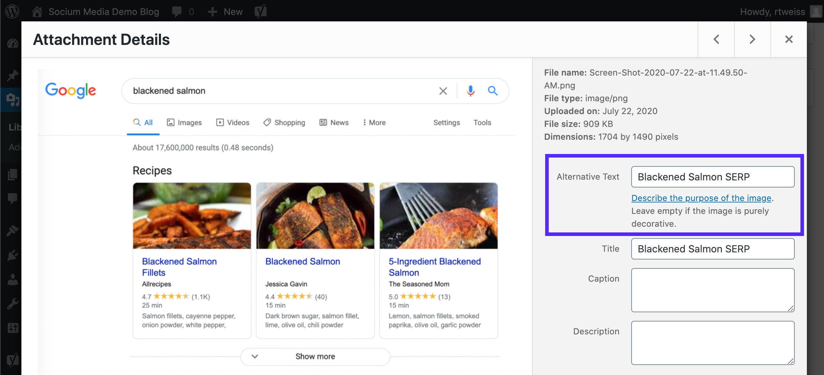Click into the Alternative Text field
Screen dimensions: 824x375
coord(713,177)
